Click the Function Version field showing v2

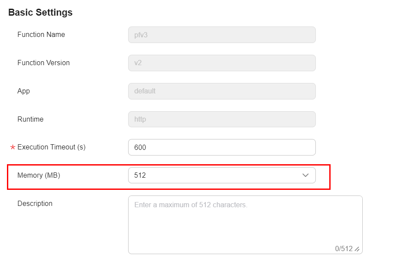click(222, 63)
